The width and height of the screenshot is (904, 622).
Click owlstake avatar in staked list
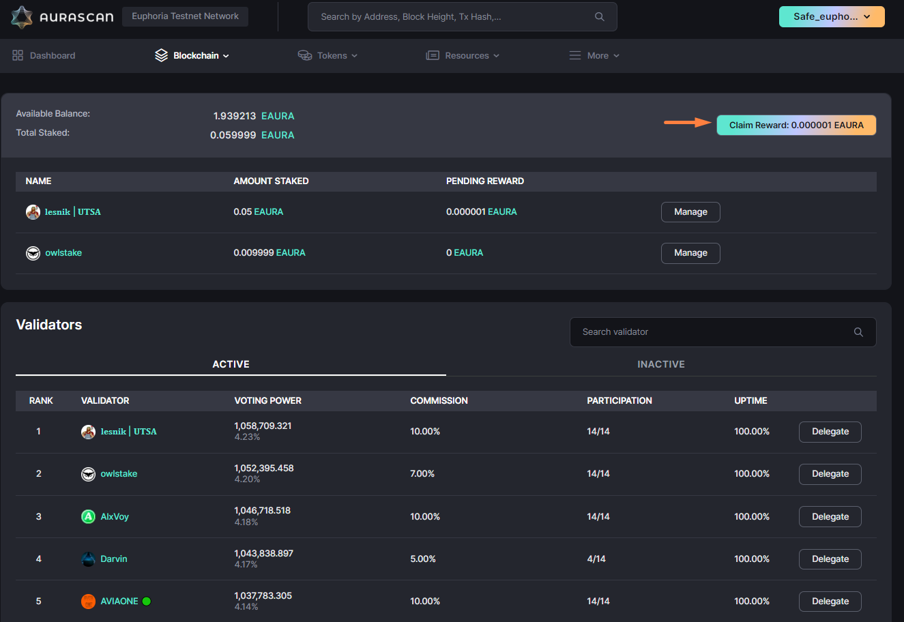tap(33, 253)
